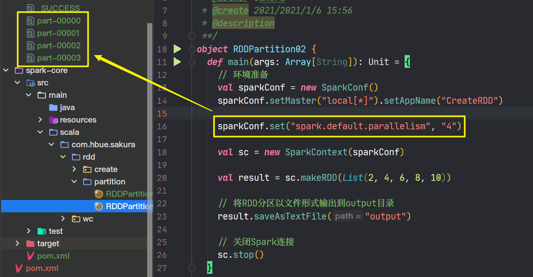Click the part-00000 file icon
Viewport: 533px width, 277px height.
30,21
